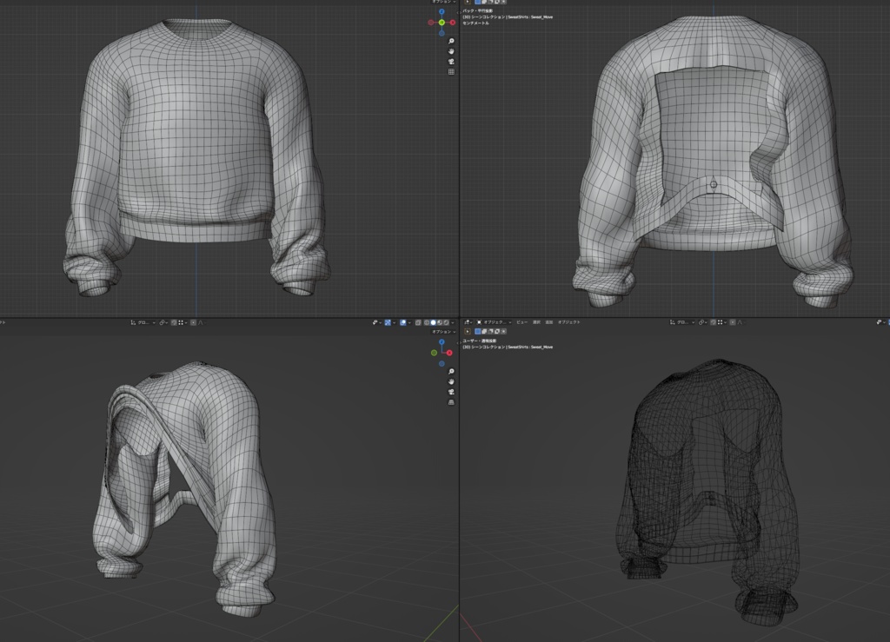Switch perspective/orthographic icon in bottom-left viewport
The width and height of the screenshot is (890, 642).
pos(451,402)
